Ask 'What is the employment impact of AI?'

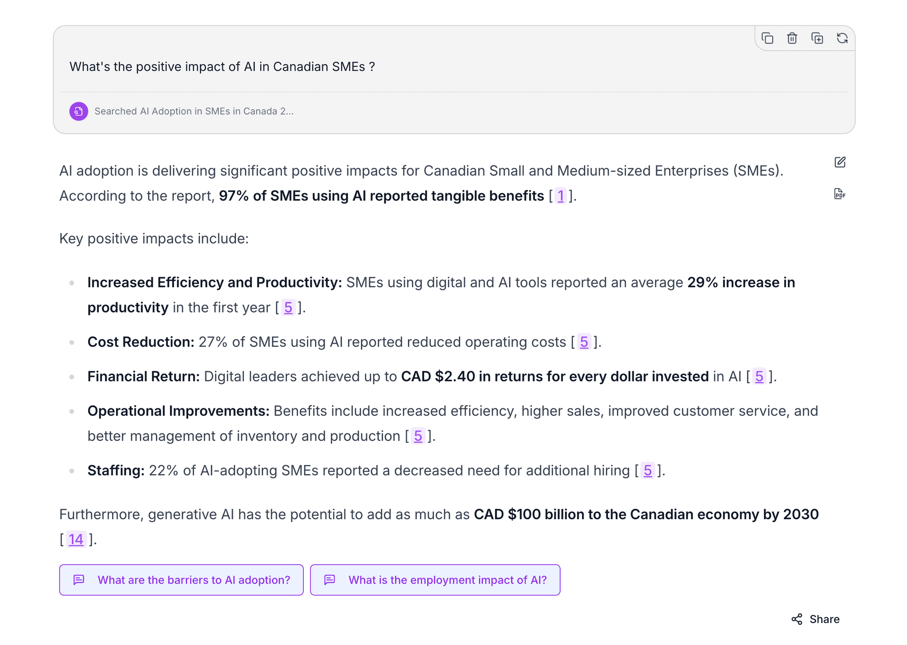[x=435, y=579]
